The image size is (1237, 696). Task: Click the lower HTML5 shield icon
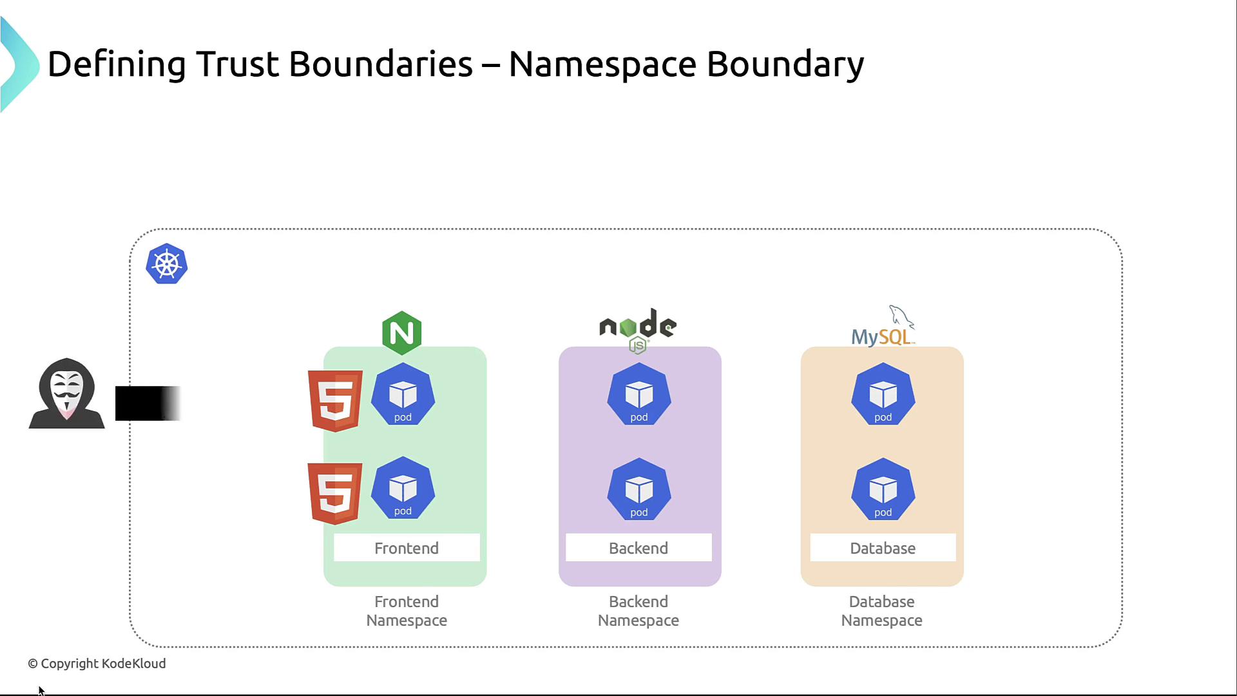[335, 493]
